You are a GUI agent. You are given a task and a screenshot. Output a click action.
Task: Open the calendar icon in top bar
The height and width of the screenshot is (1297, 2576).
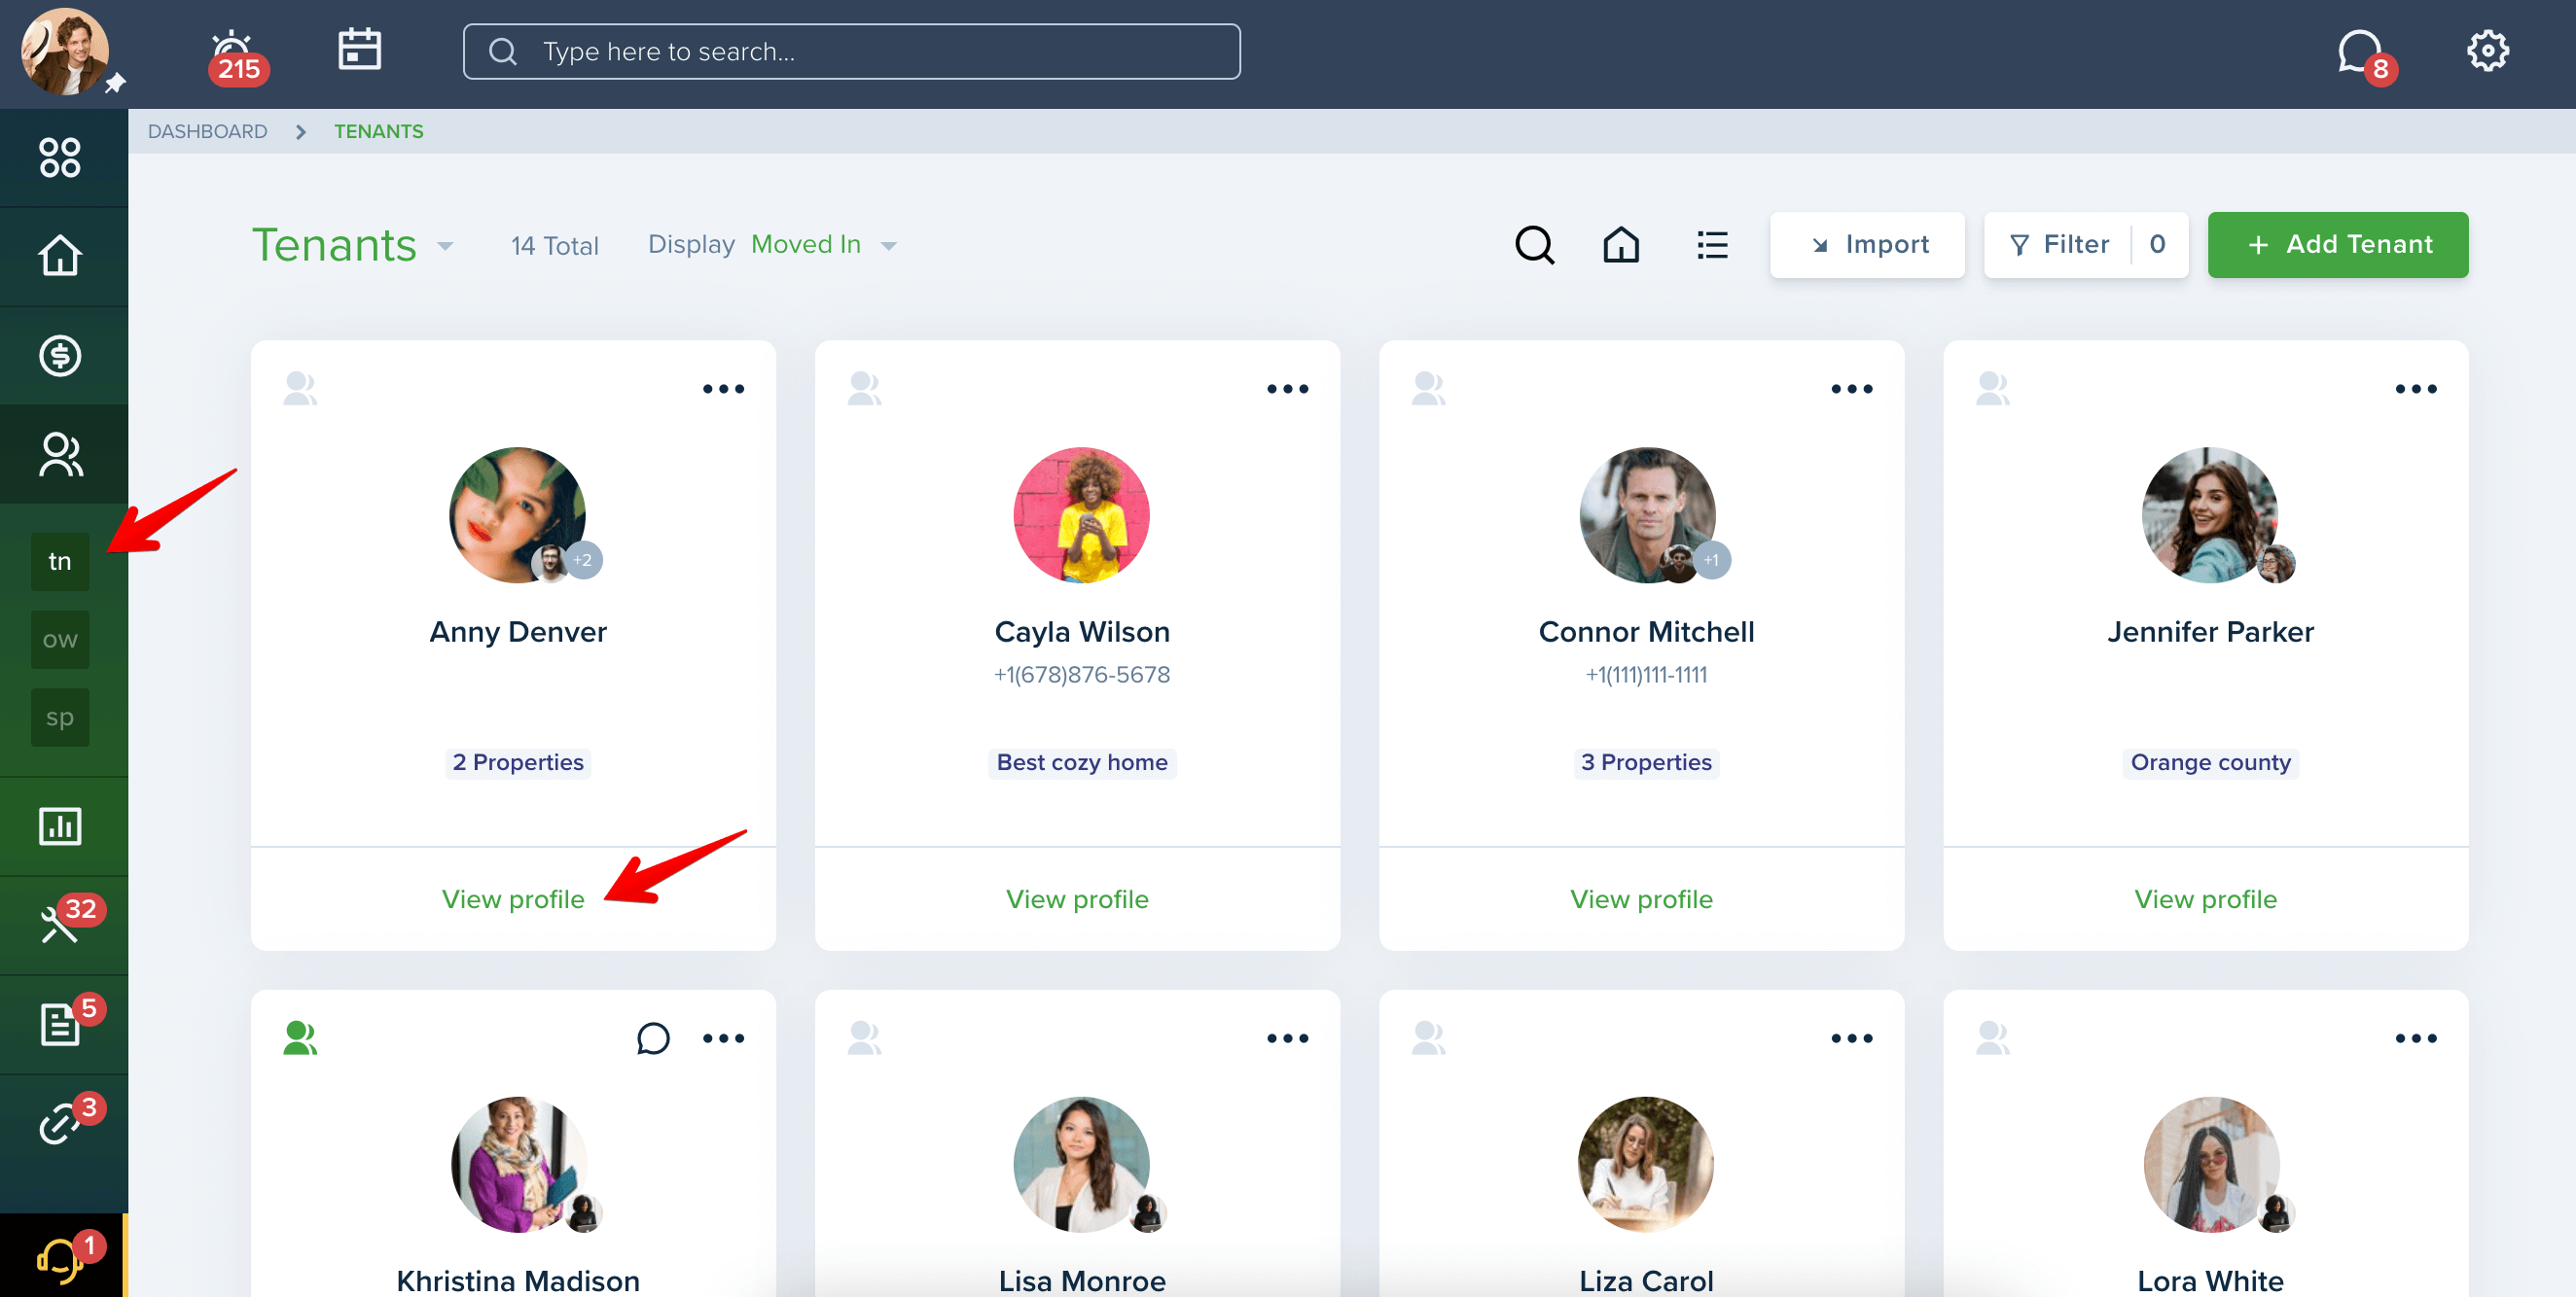tap(359, 49)
